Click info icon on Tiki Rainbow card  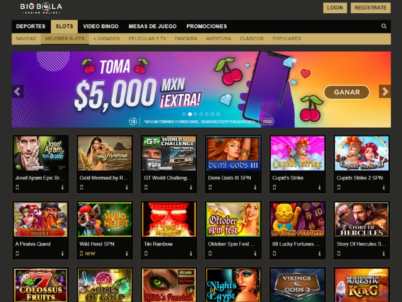click(x=191, y=254)
